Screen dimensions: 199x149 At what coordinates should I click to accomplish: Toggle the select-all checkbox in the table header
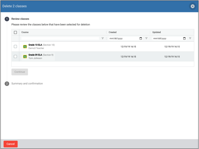[x=15, y=32]
